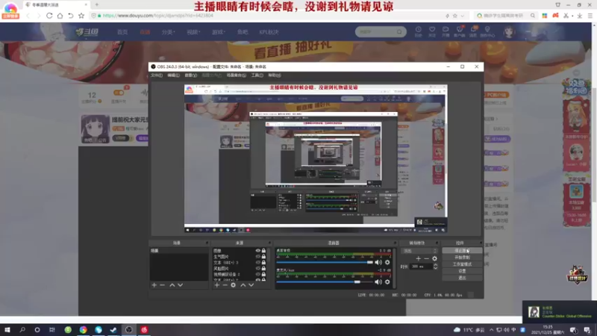Screen dimensions: 597x336
Task: Open the 淡出 transition type dropdown
Action: click(419, 251)
